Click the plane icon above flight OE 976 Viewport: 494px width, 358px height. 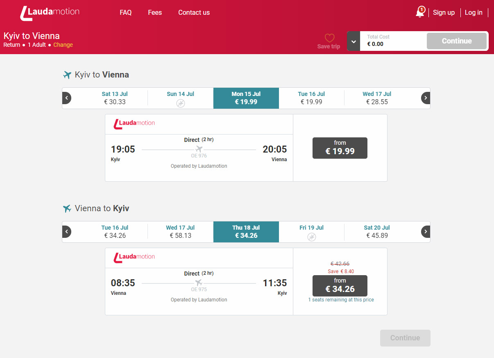pos(199,149)
